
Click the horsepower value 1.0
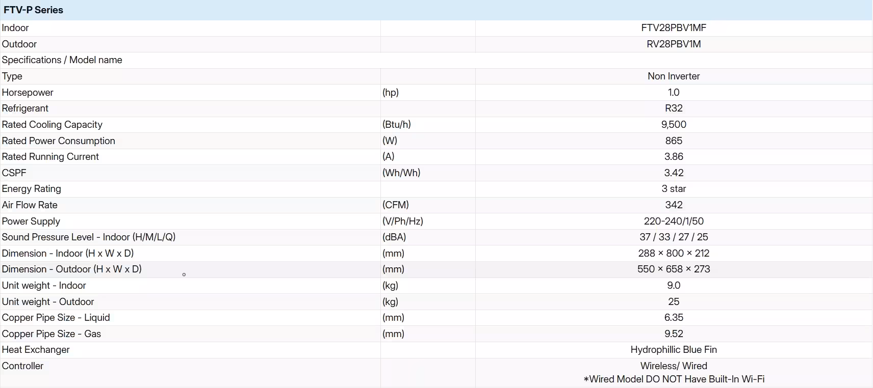[x=674, y=93]
